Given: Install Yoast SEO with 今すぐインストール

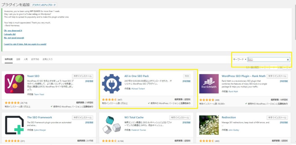Looking at the screenshot, I should point(82,76).
